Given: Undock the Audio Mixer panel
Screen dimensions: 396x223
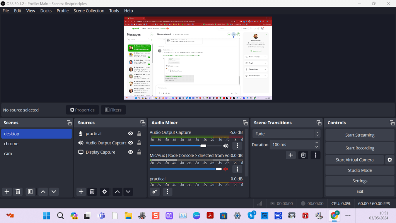Looking at the screenshot, I should pyautogui.click(x=245, y=123).
